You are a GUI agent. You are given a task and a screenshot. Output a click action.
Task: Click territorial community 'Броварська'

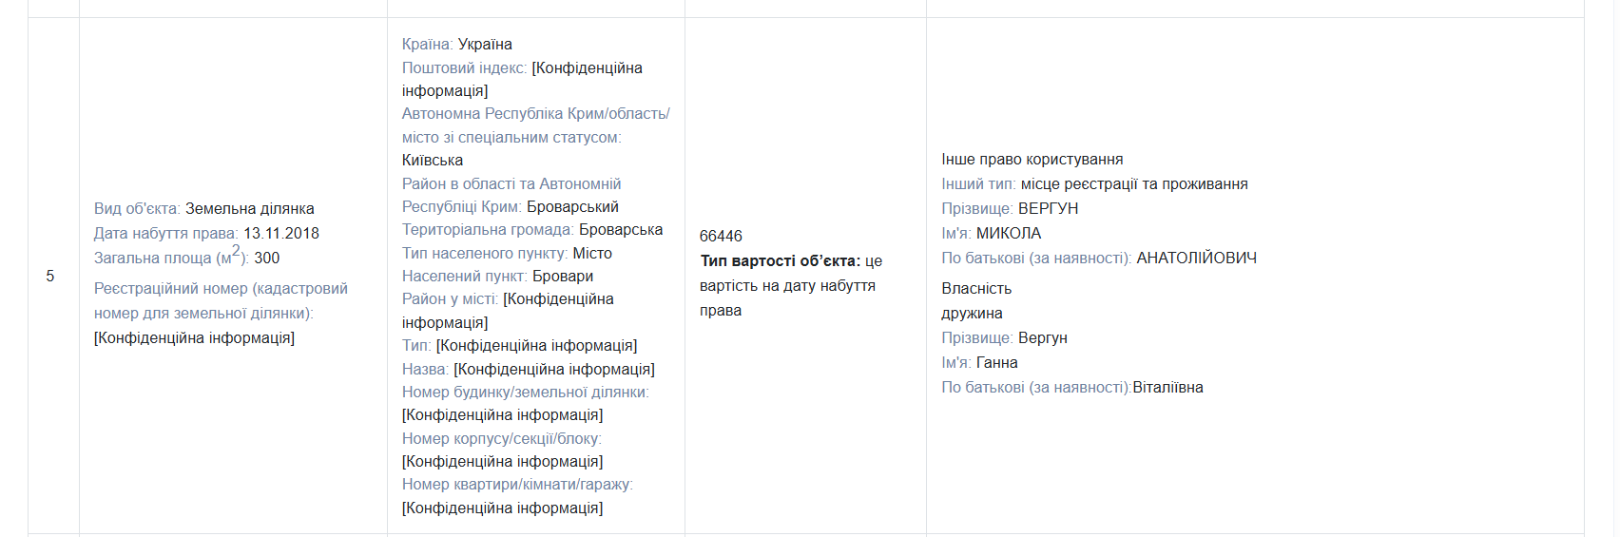coord(621,229)
